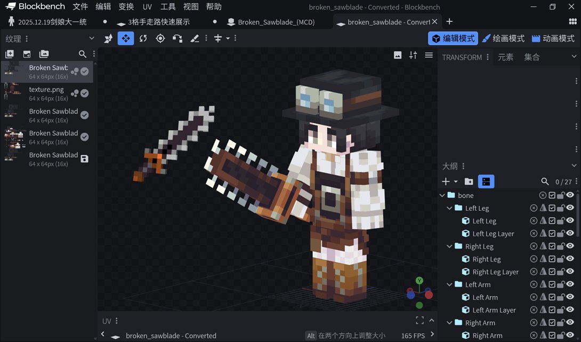Hide the Left Arm Layer cube
581x342 pixels.
570,310
